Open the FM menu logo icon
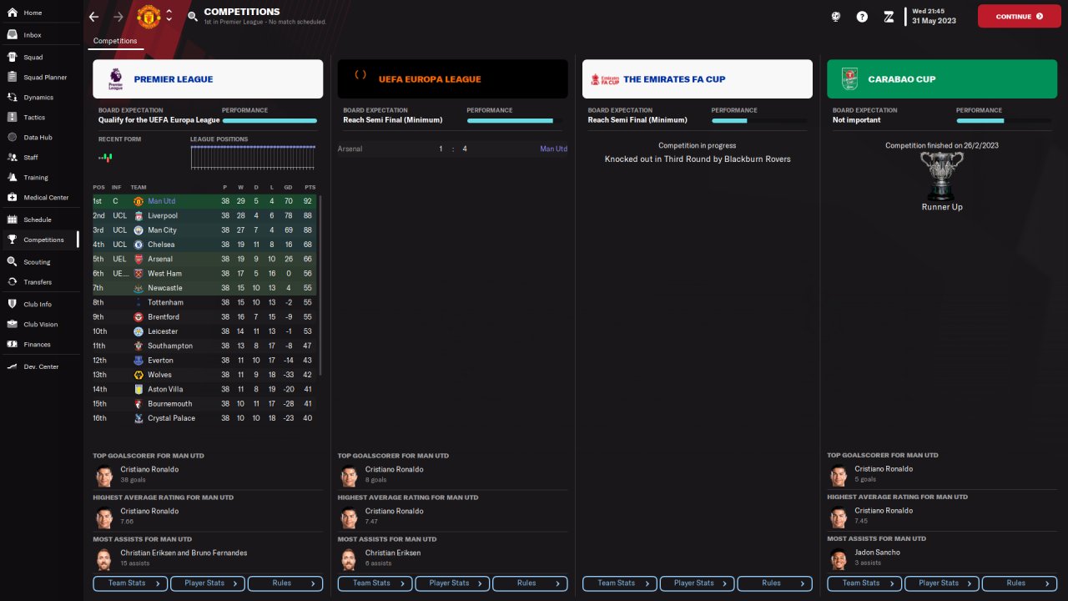Viewport: 1068px width, 601px height. tap(889, 16)
